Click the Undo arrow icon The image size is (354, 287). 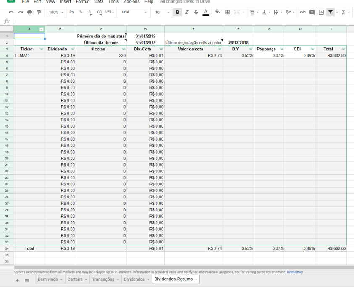coord(11,12)
